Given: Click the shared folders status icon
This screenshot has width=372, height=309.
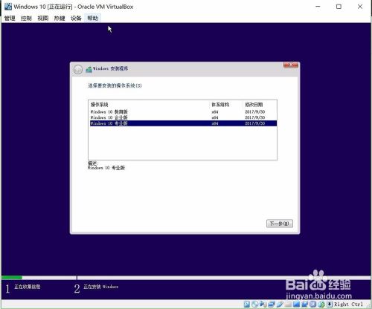Looking at the screenshot, I should click(288, 304).
